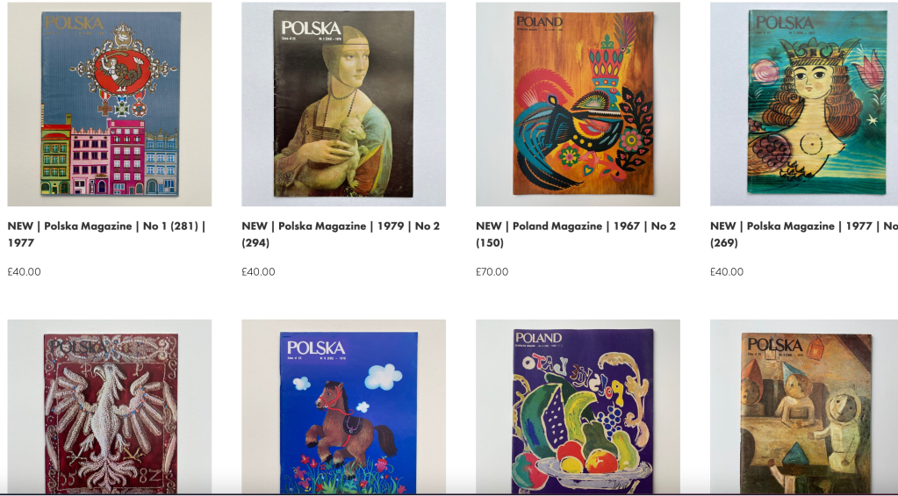Open 'Poland Magazine | 1967 | No 2 (150)' link
898x496 pixels.
[x=576, y=234]
